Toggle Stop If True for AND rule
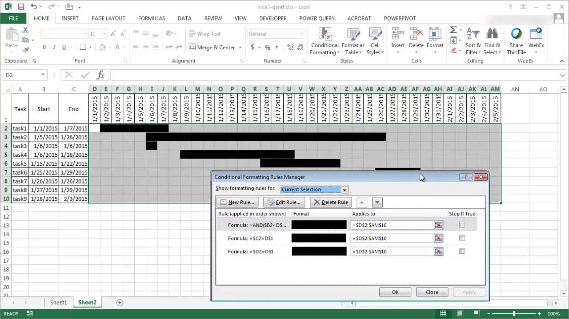 [x=462, y=225]
